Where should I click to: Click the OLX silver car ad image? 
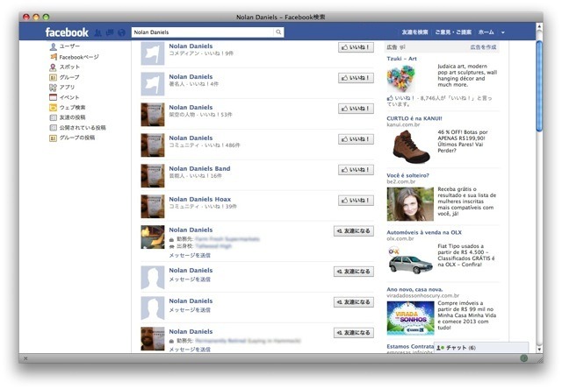410,261
